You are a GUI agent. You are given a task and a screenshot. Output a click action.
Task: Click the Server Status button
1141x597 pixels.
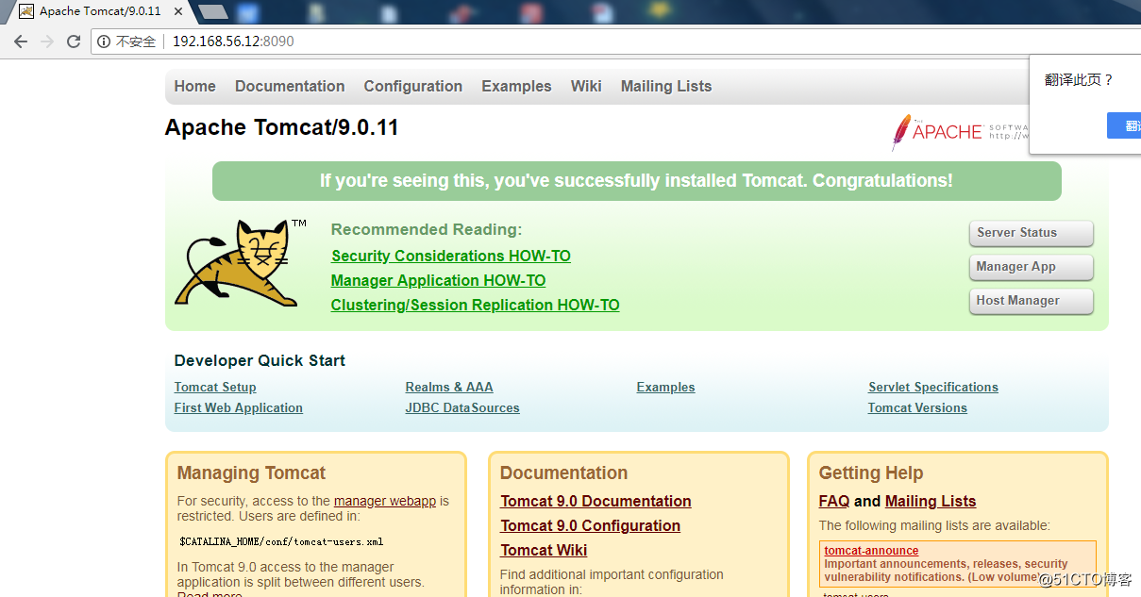click(x=1031, y=233)
